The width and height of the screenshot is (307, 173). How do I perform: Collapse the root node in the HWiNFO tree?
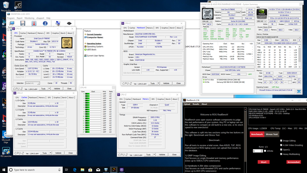(x=8, y=30)
